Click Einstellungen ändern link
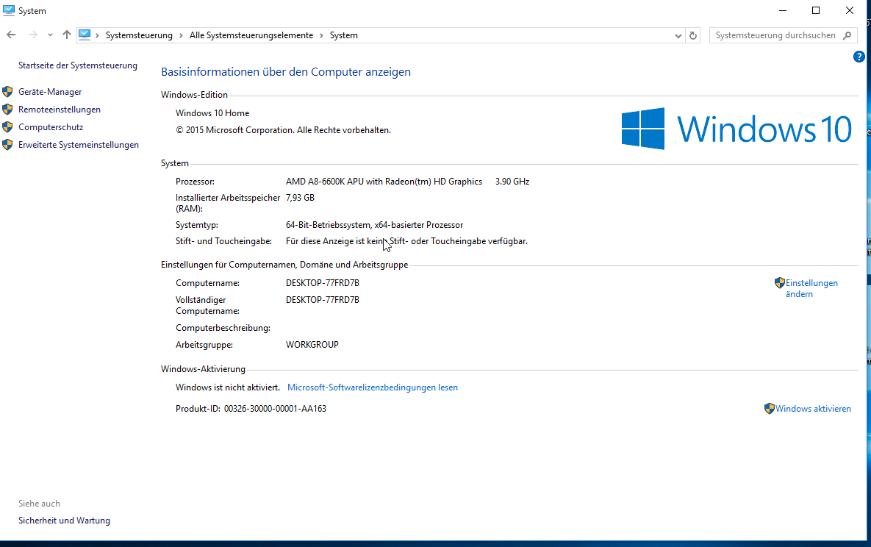The image size is (871, 547). [811, 288]
